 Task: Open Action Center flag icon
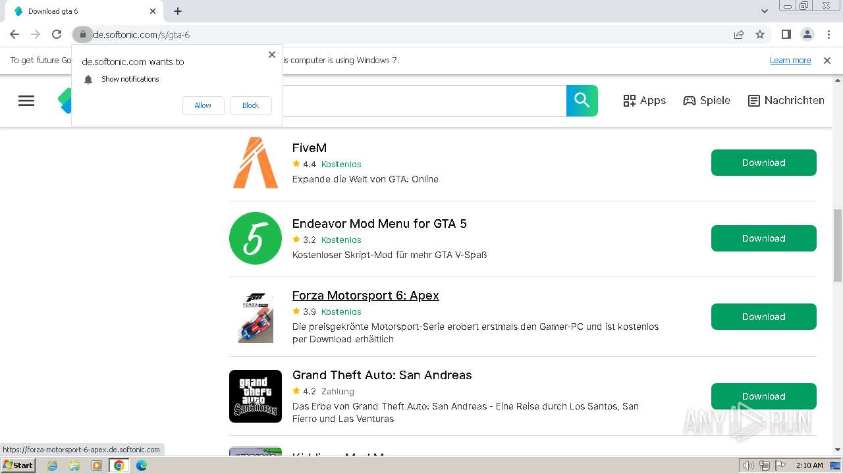[780, 465]
